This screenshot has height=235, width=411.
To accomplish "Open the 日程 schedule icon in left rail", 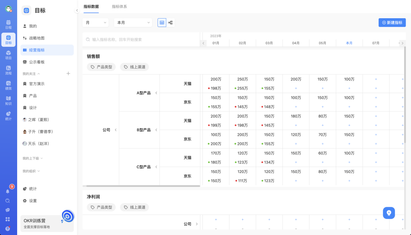I will 8,24.
